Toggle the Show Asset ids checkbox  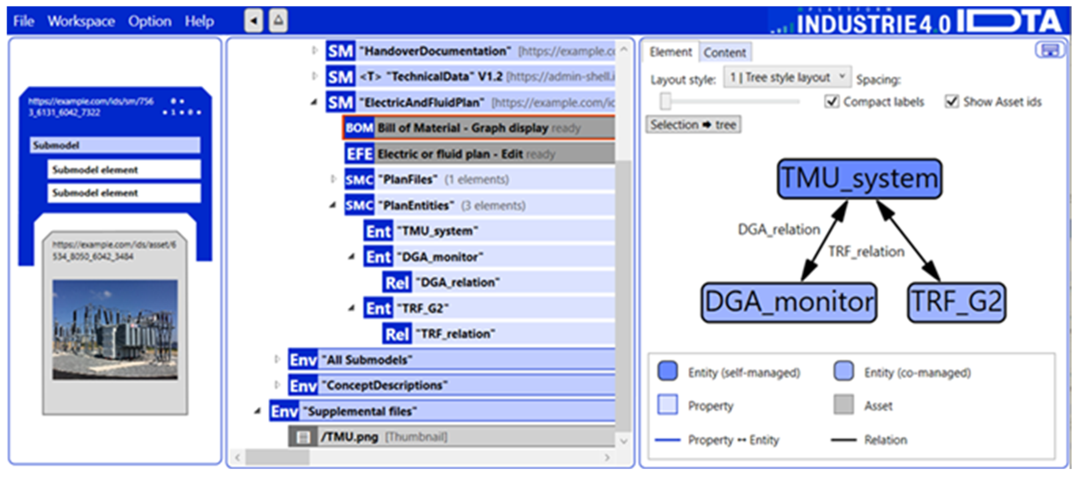pyautogui.click(x=951, y=101)
